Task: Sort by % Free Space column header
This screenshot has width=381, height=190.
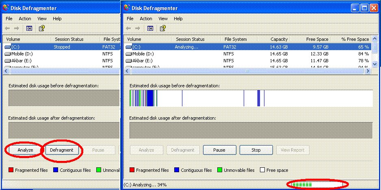Action: [351, 39]
